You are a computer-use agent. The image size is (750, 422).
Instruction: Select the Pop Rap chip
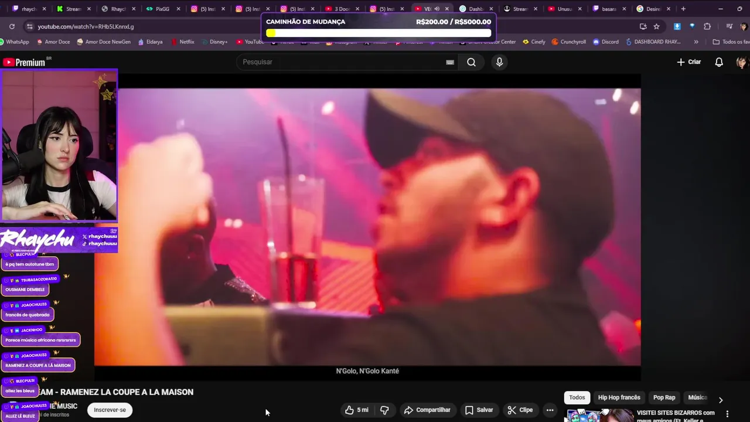pos(664,397)
